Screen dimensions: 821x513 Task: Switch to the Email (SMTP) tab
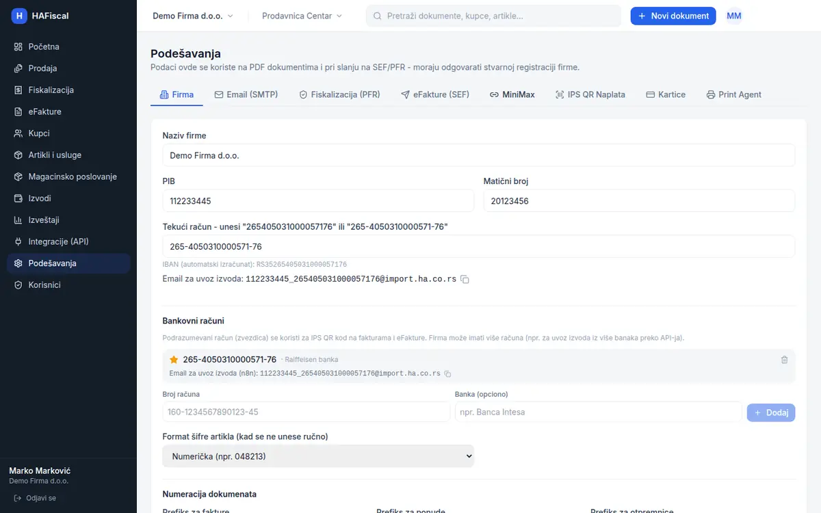click(x=246, y=95)
